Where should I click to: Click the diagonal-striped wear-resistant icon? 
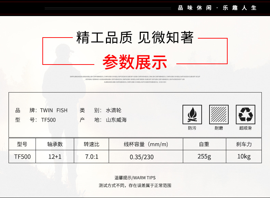pos(219,114)
